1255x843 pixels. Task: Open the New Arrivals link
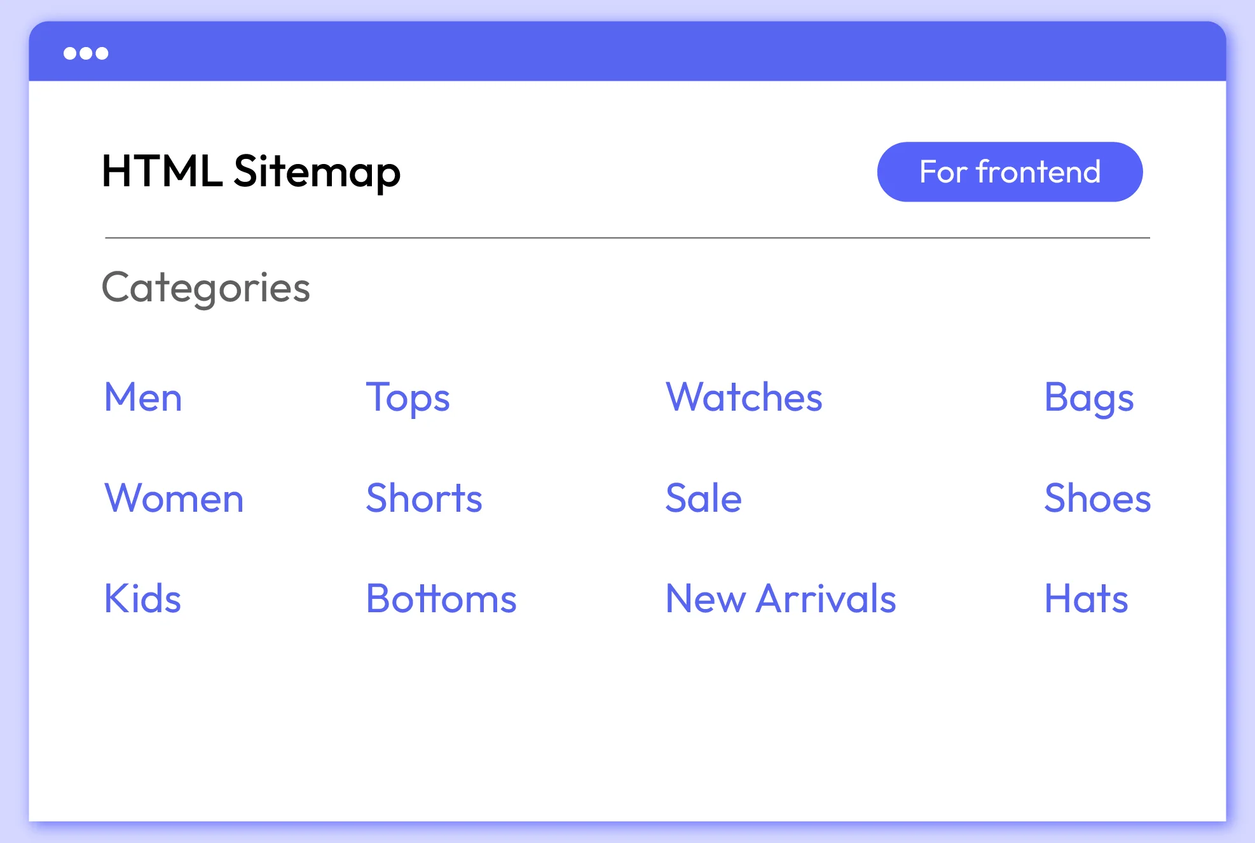781,598
